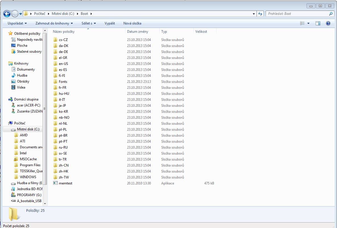Open the MSOCache locked folder icon
This screenshot has width=337, height=228.
tap(16, 159)
